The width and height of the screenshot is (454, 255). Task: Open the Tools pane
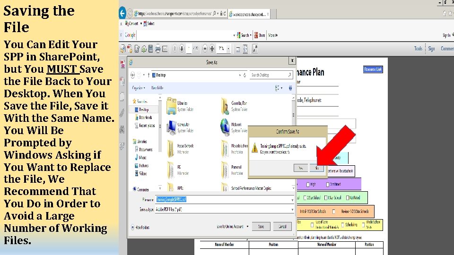point(418,49)
